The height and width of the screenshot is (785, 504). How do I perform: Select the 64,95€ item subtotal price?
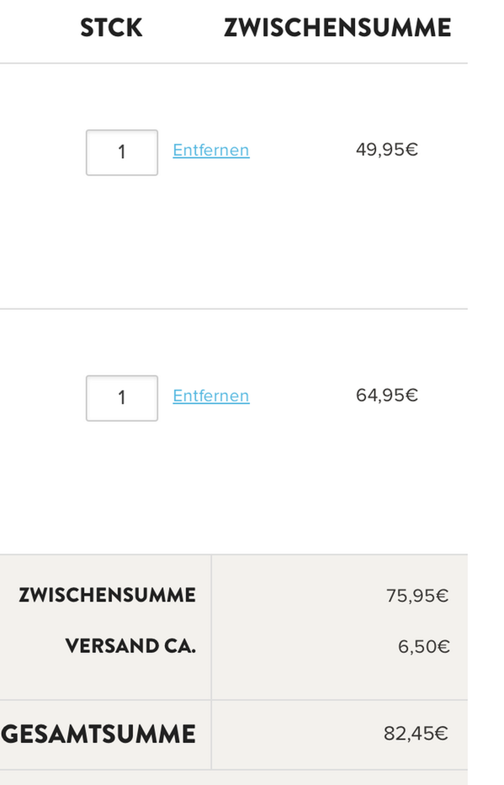(386, 395)
